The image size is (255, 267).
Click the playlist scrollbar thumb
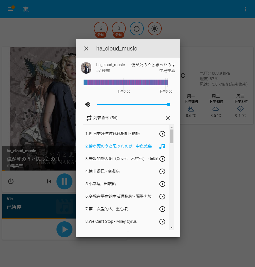tap(172, 136)
